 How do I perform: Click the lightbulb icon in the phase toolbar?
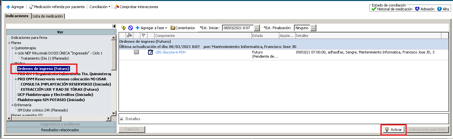123,28
